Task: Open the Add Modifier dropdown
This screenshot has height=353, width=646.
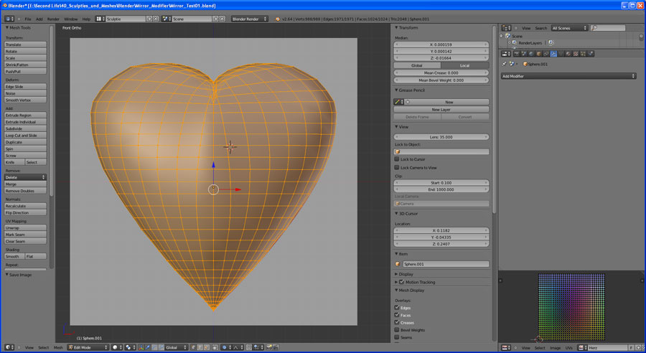Action: tap(568, 75)
